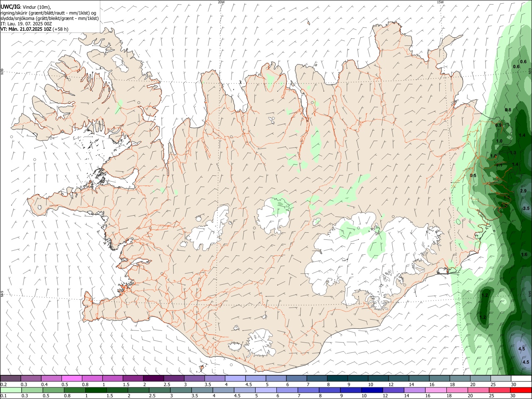Select the dark teal snow swatch at 8
The height and width of the screenshot is (399, 532).
tap(337, 378)
